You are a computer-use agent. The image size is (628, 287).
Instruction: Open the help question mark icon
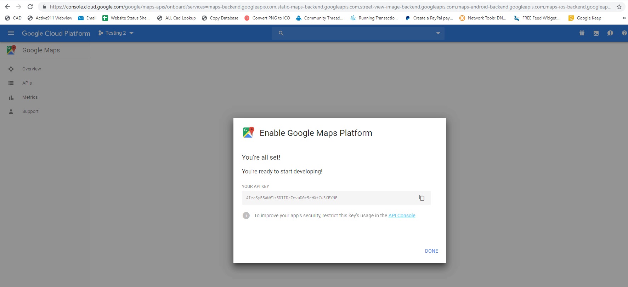pos(624,33)
